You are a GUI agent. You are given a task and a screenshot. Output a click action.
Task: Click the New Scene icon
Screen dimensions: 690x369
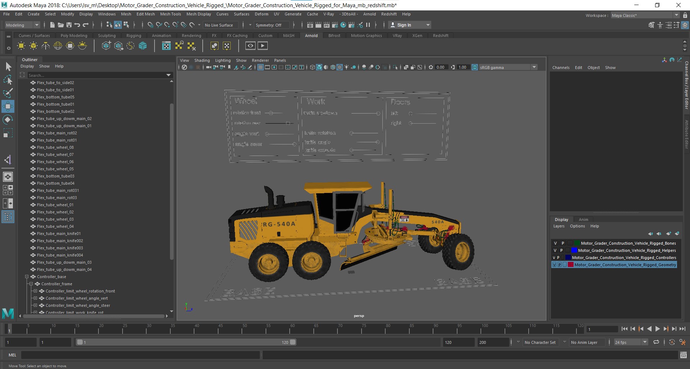52,25
